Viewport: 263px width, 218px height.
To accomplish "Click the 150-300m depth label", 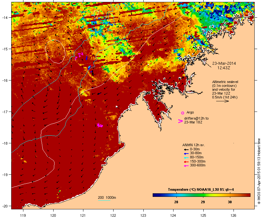I will 198,162.
